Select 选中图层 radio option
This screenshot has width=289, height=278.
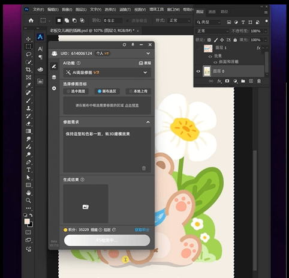pyautogui.click(x=76, y=91)
